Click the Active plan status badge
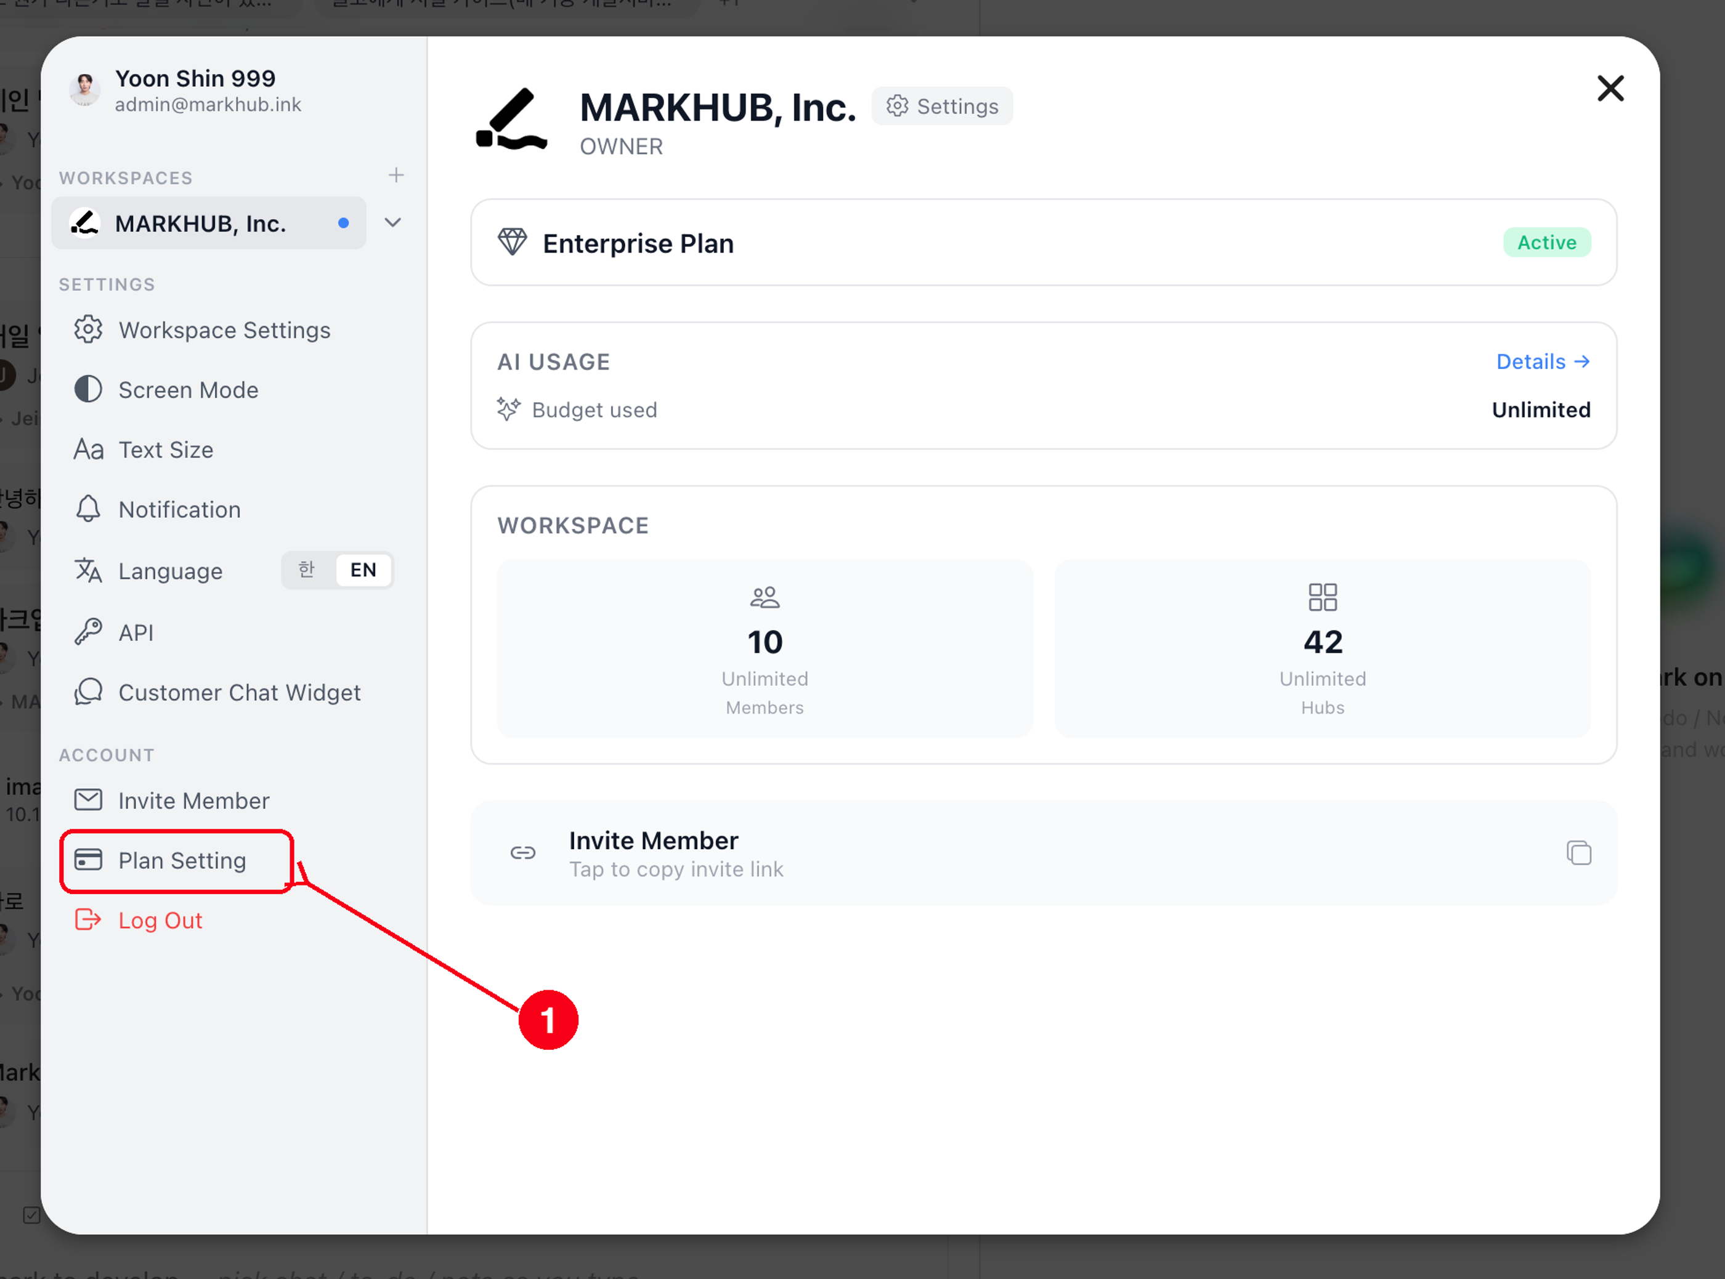 coord(1547,243)
